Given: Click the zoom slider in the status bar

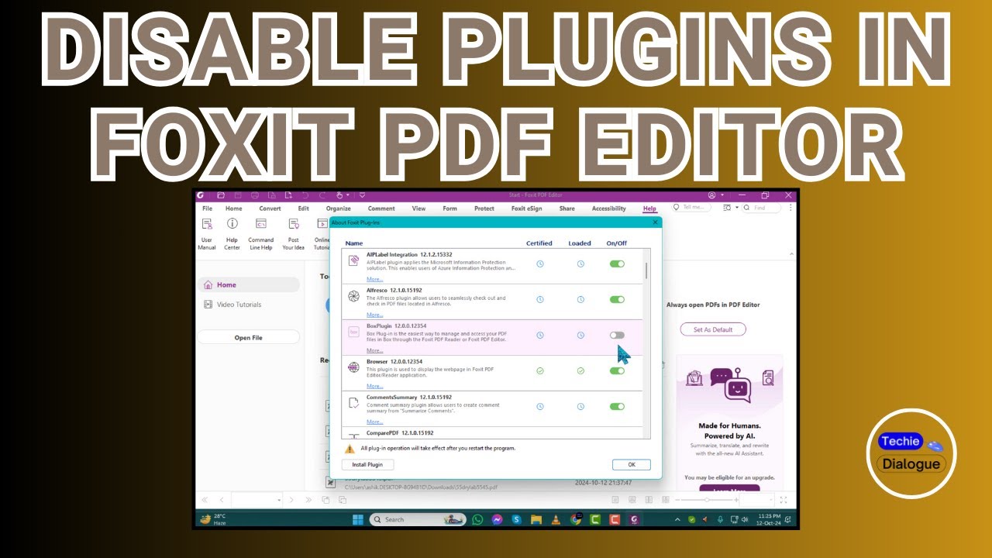Looking at the screenshot, I should (x=708, y=501).
